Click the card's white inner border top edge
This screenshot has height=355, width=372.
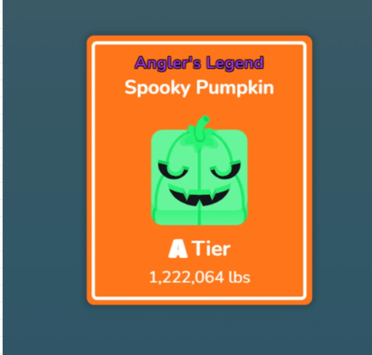pyautogui.click(x=199, y=43)
